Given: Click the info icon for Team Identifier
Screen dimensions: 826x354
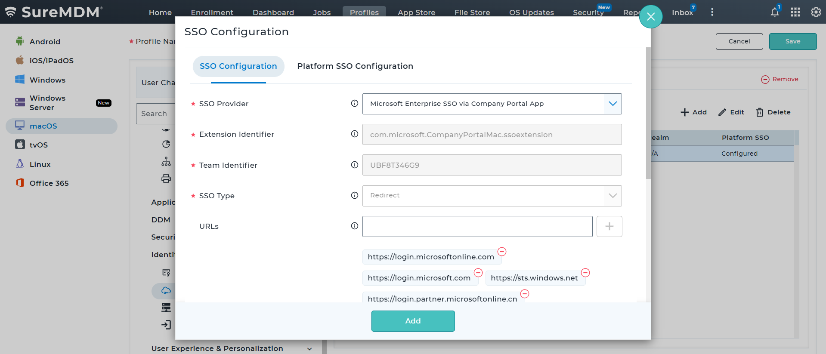Looking at the screenshot, I should pos(355,165).
